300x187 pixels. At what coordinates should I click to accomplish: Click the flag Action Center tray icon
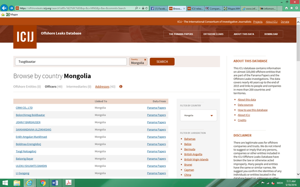(263, 183)
